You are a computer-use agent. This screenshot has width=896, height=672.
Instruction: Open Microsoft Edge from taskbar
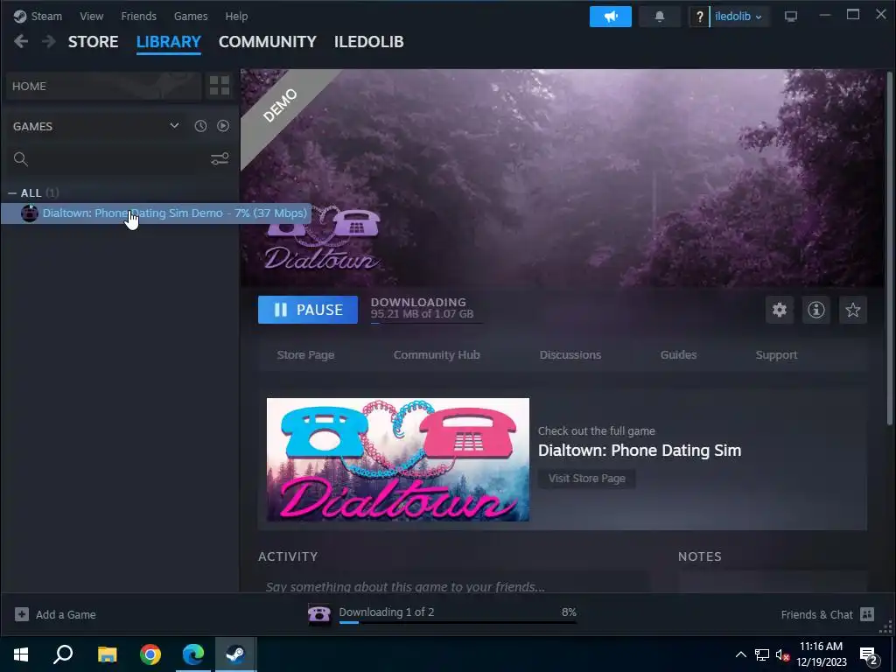[x=193, y=654]
